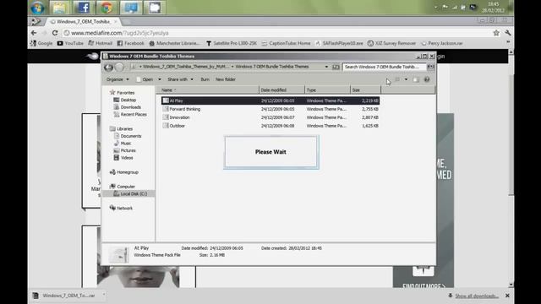The image size is (541, 304).
Task: Open the Videos library
Action: coord(123,158)
